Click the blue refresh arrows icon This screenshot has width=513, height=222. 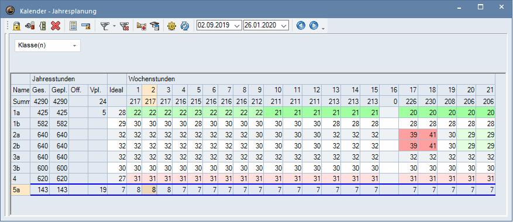185,26
